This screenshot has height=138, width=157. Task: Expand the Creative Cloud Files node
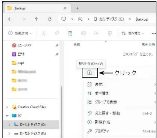[x=7, y=107]
